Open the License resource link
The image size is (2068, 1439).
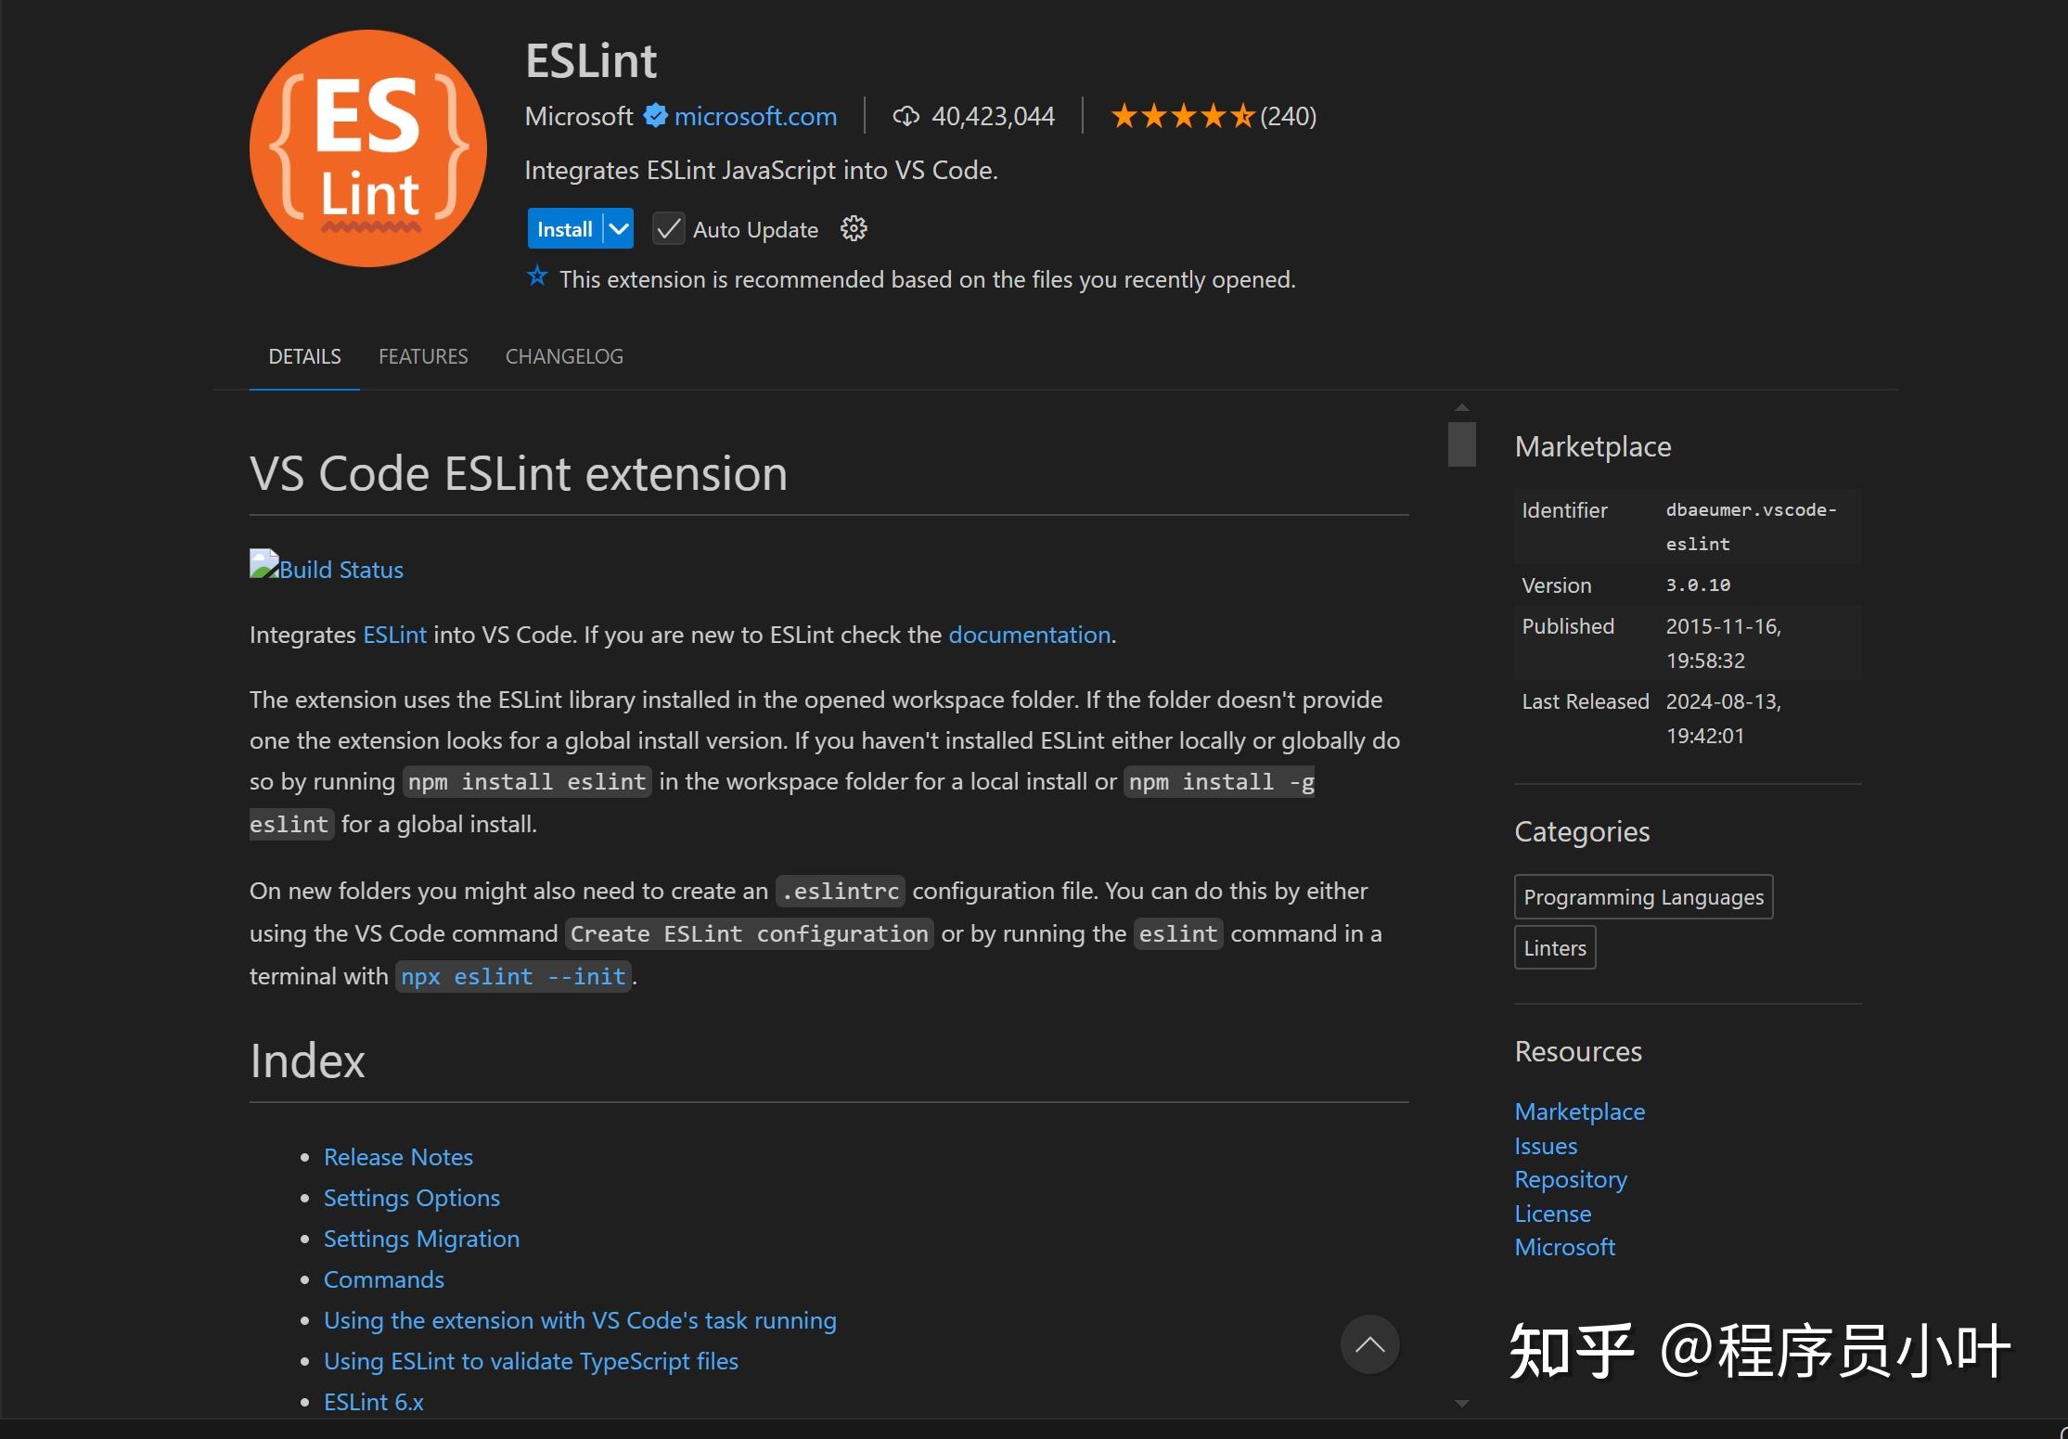pyautogui.click(x=1553, y=1214)
